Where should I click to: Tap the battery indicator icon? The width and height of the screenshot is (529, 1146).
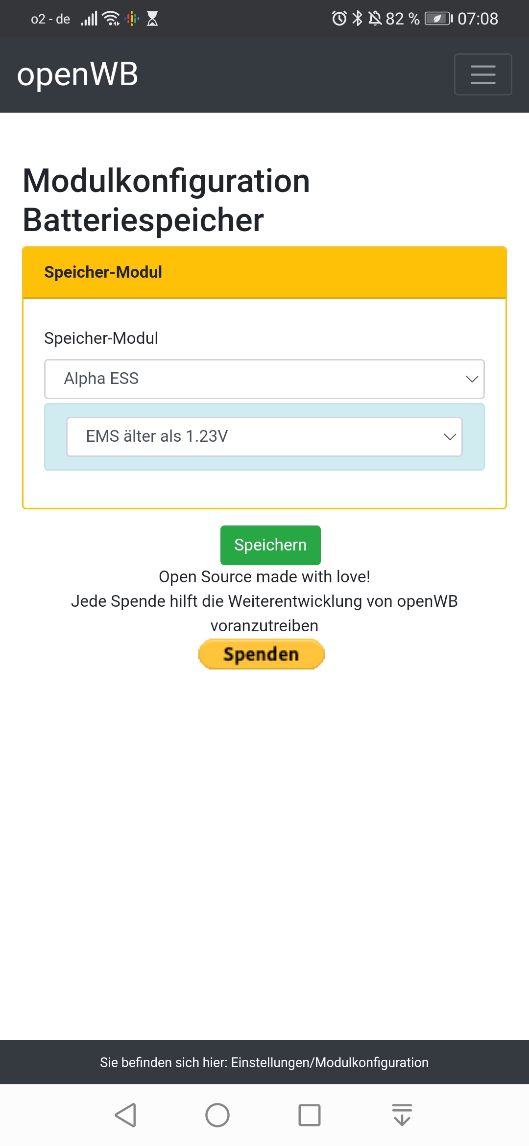[438, 19]
